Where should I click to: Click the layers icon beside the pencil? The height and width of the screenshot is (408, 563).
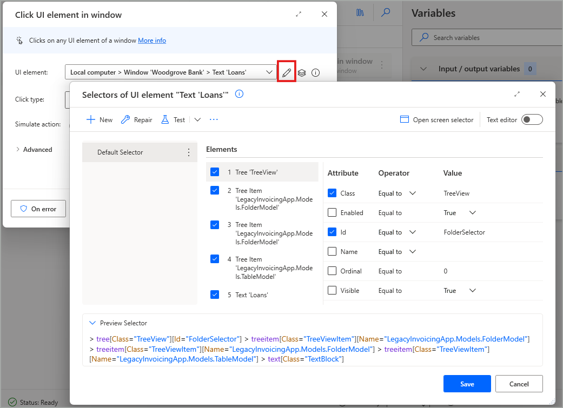point(301,72)
